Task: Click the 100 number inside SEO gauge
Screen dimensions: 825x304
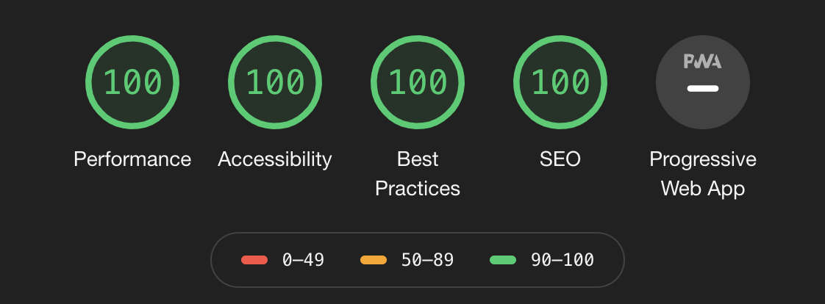Action: pos(560,82)
